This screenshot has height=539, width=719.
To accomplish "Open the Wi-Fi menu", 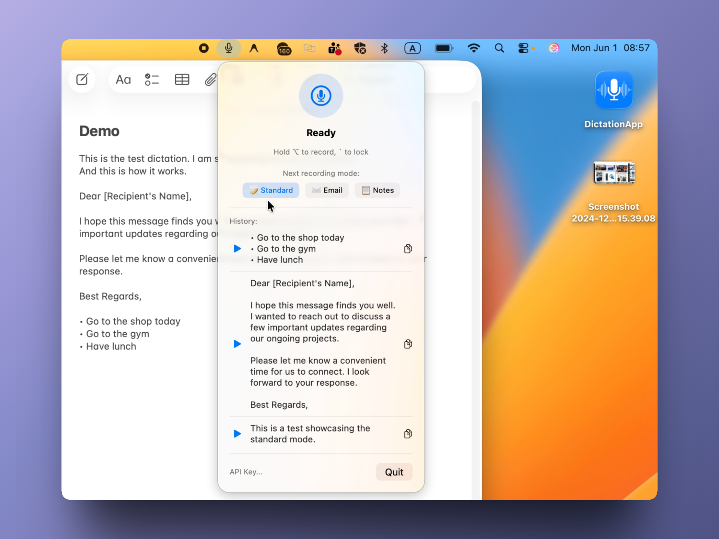I will point(474,48).
